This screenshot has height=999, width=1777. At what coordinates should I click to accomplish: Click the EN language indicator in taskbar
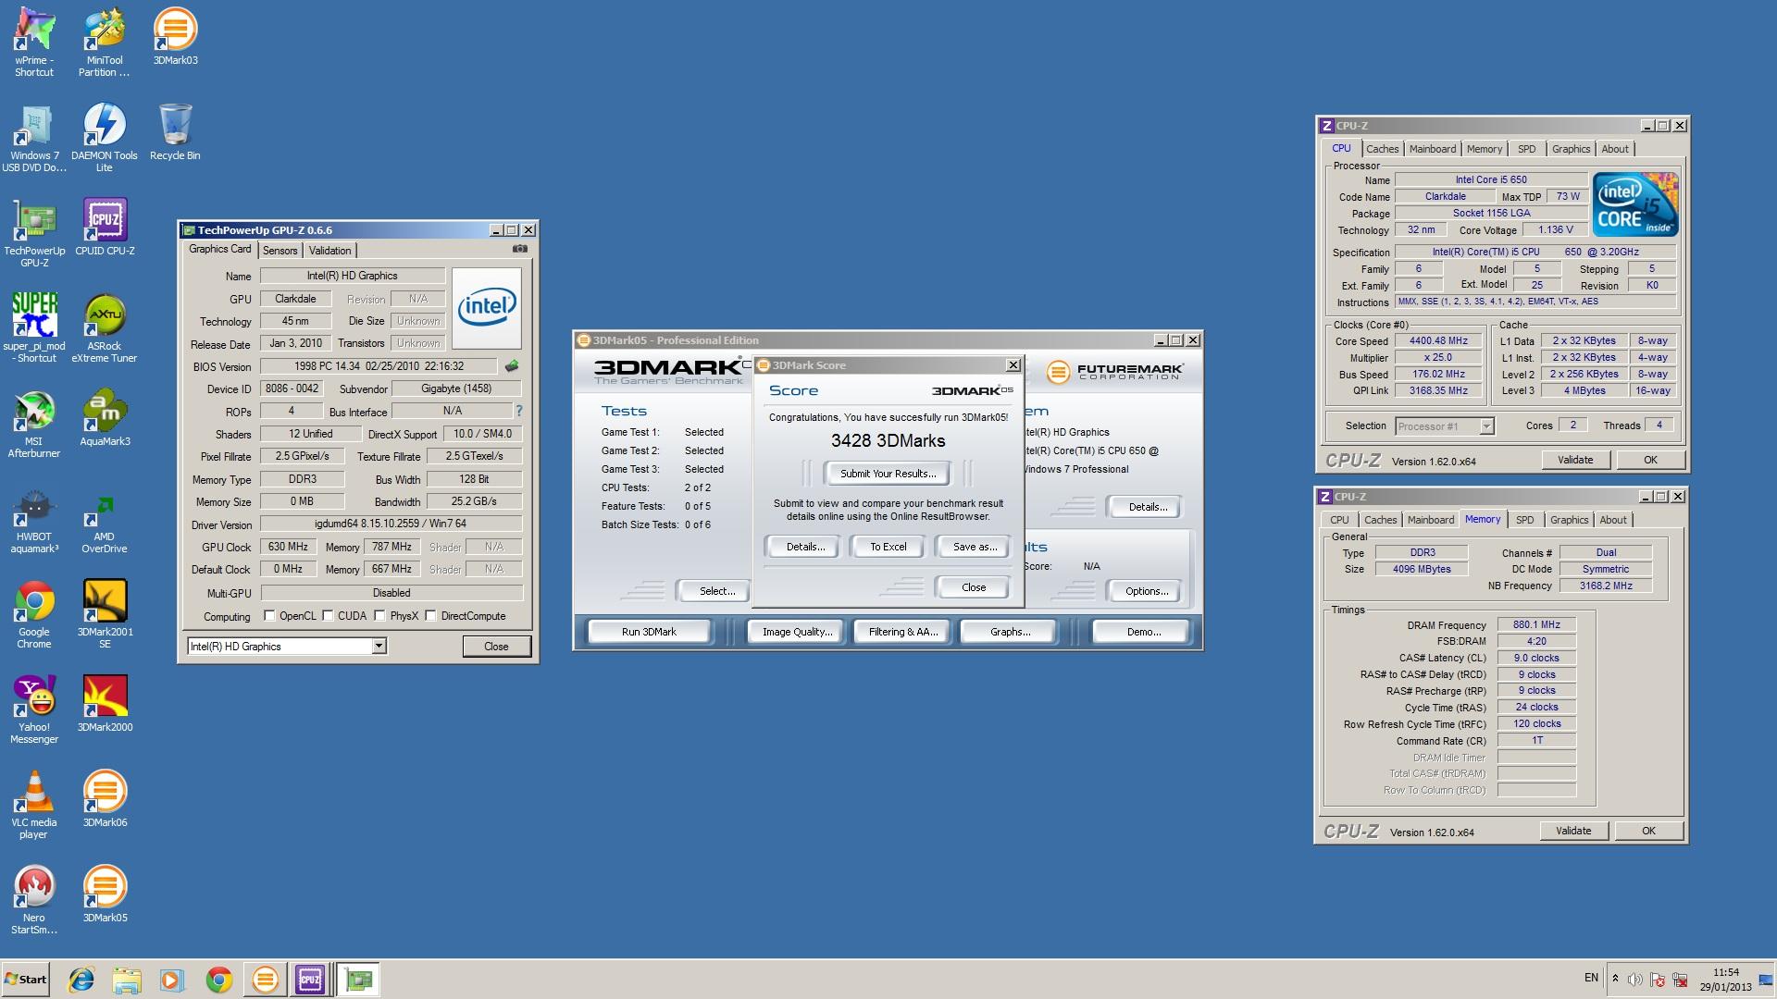click(1591, 978)
